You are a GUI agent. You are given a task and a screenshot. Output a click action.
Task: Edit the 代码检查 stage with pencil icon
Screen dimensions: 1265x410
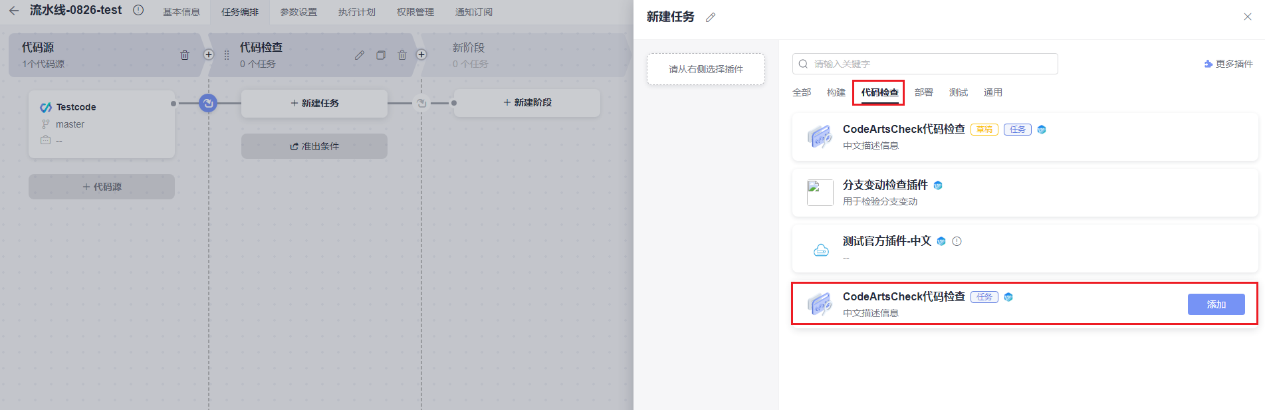pos(359,55)
